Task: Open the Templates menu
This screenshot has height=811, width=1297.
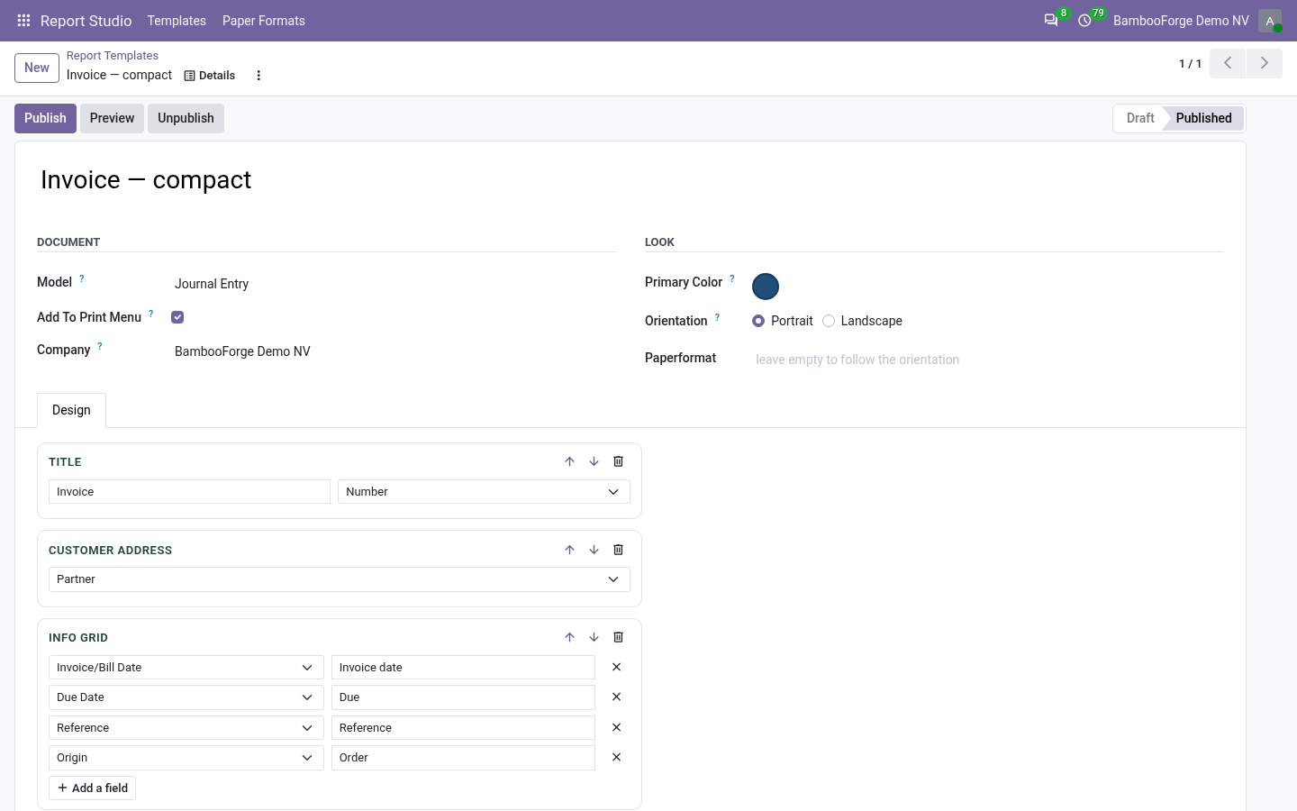Action: (x=177, y=21)
